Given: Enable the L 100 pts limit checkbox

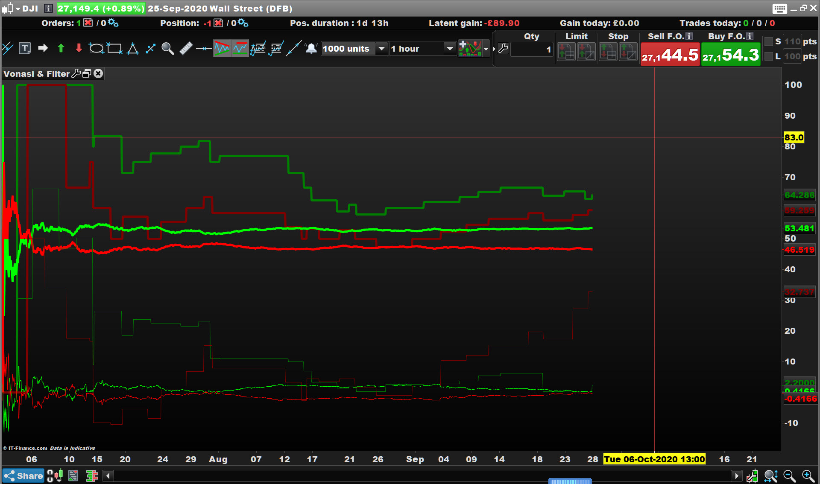Looking at the screenshot, I should (x=769, y=56).
